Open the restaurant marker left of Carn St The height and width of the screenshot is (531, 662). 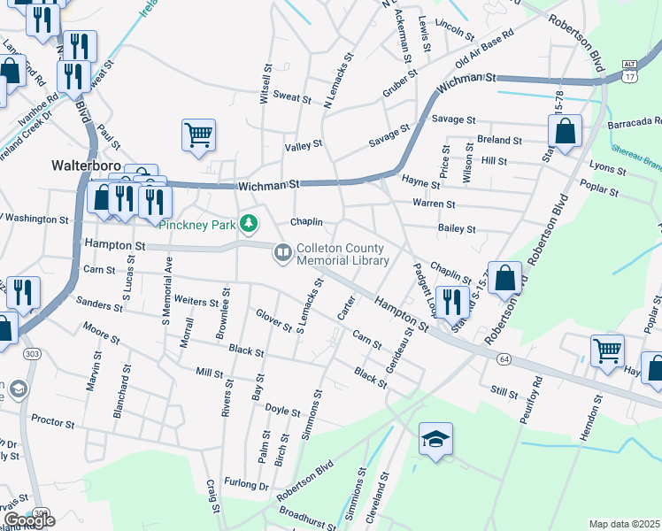point(22,293)
